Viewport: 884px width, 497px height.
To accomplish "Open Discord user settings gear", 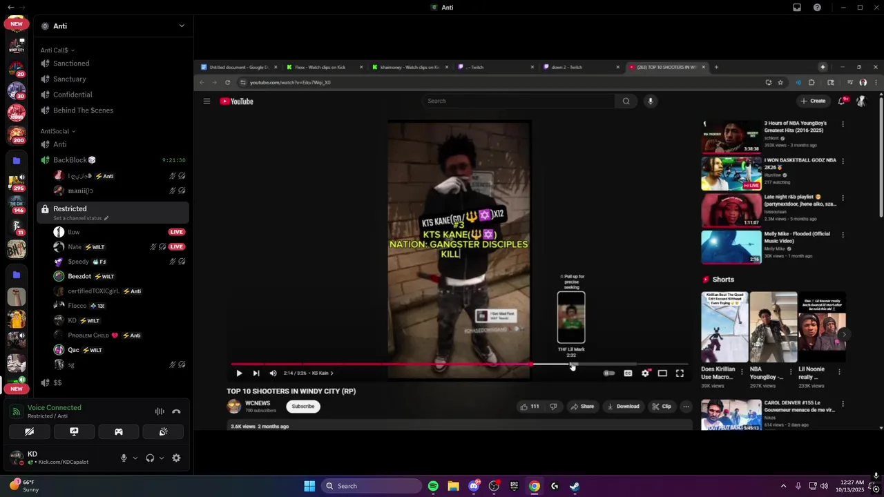I will [176, 458].
